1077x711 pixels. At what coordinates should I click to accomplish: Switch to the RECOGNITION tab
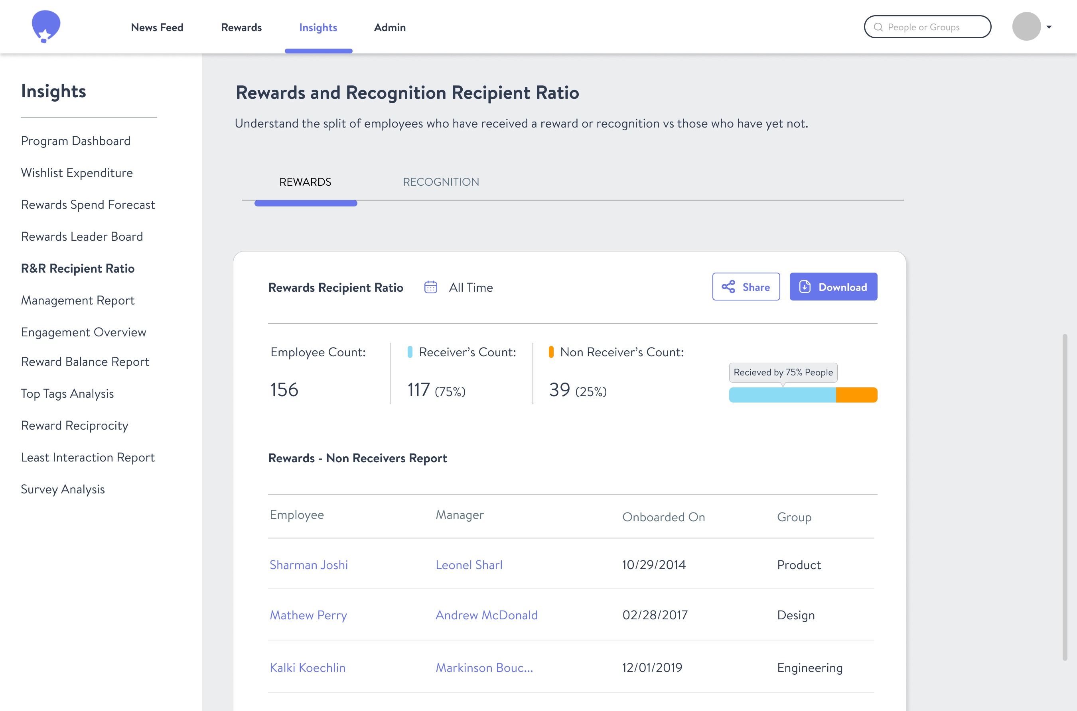click(x=441, y=182)
